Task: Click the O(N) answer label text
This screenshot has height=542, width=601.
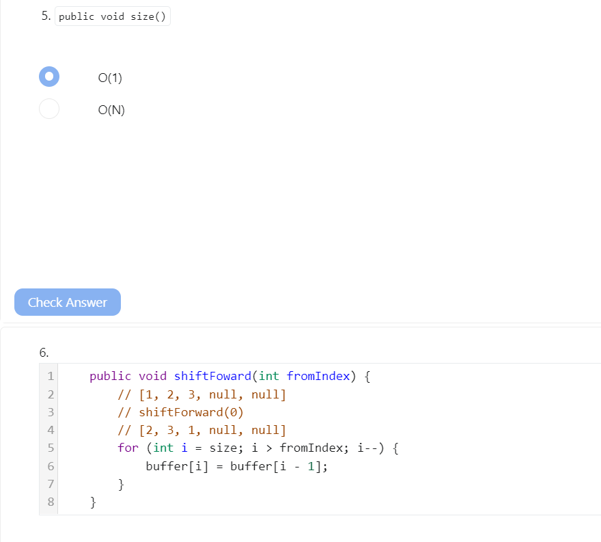Action: coord(111,109)
